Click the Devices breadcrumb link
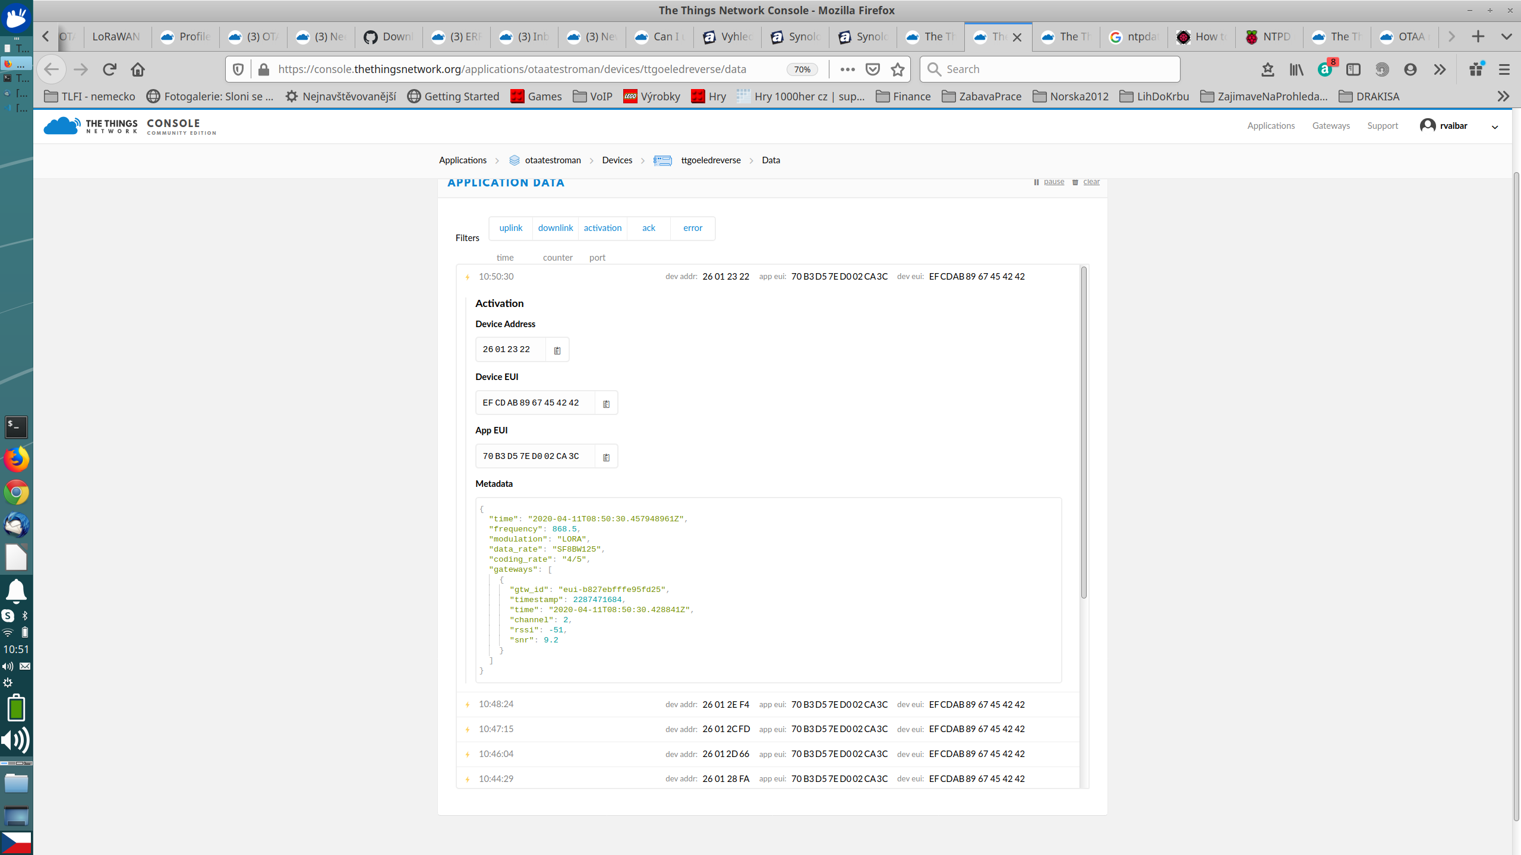This screenshot has width=1521, height=855. click(x=617, y=160)
